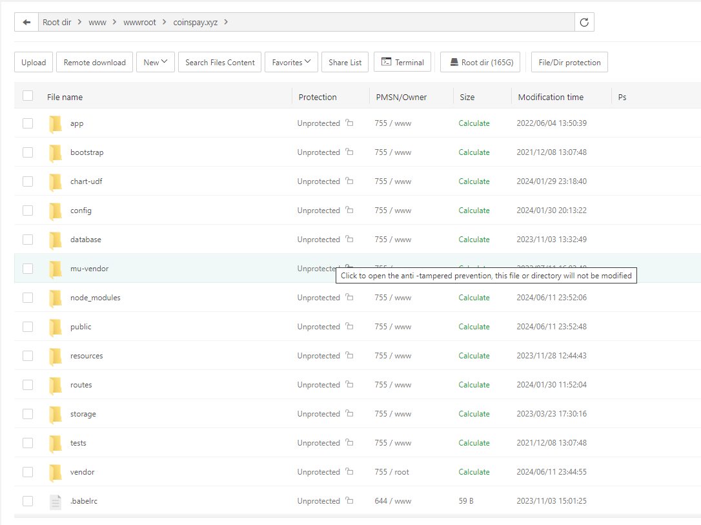Click the .babelrc file icon
The width and height of the screenshot is (701, 525).
pyautogui.click(x=56, y=501)
